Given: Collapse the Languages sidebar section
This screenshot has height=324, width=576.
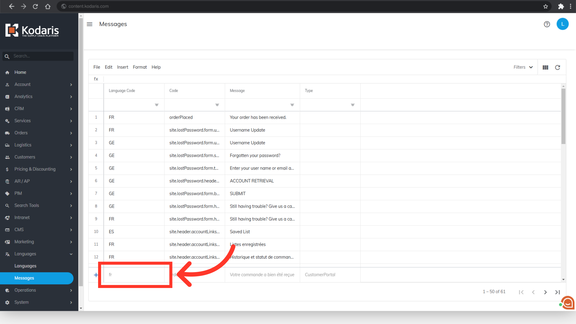Looking at the screenshot, I should (x=71, y=254).
